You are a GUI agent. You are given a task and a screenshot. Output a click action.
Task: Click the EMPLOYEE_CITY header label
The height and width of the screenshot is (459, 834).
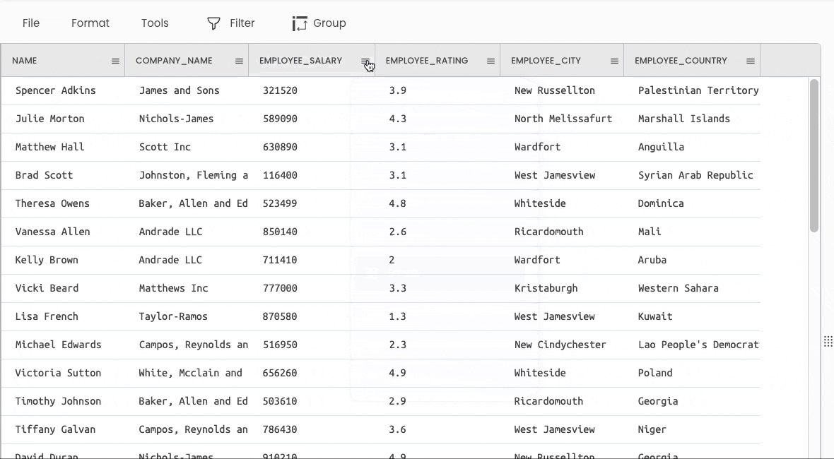pyautogui.click(x=546, y=61)
